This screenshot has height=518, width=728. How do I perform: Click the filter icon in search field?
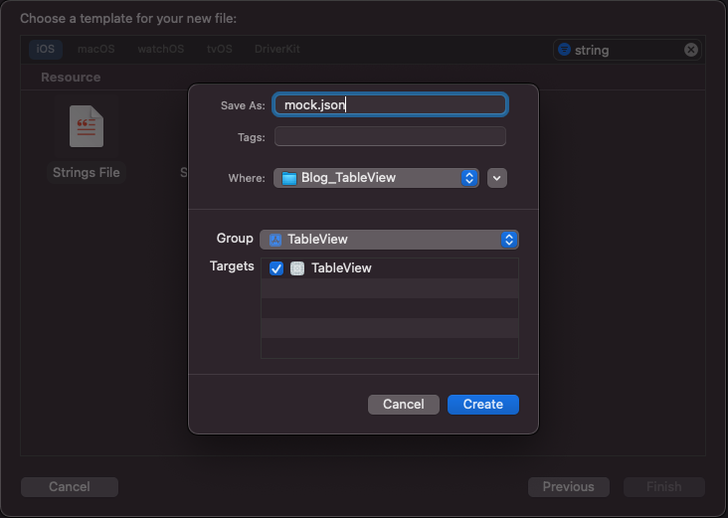[x=564, y=49]
